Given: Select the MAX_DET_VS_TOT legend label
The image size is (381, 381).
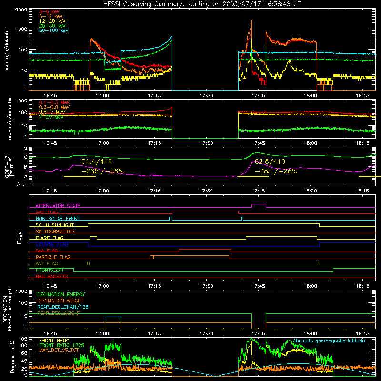Looking at the screenshot, I should pyautogui.click(x=59, y=350).
